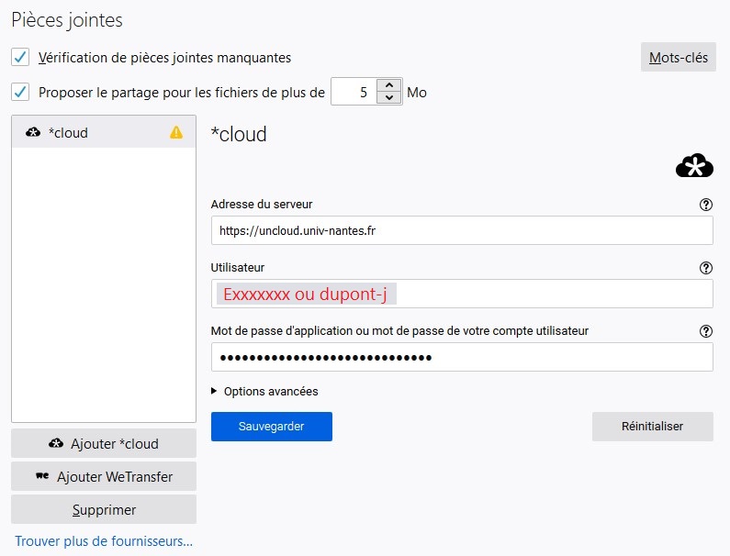
Task: Follow the Trouver plus de fournisseurs link
Action: pyautogui.click(x=104, y=541)
